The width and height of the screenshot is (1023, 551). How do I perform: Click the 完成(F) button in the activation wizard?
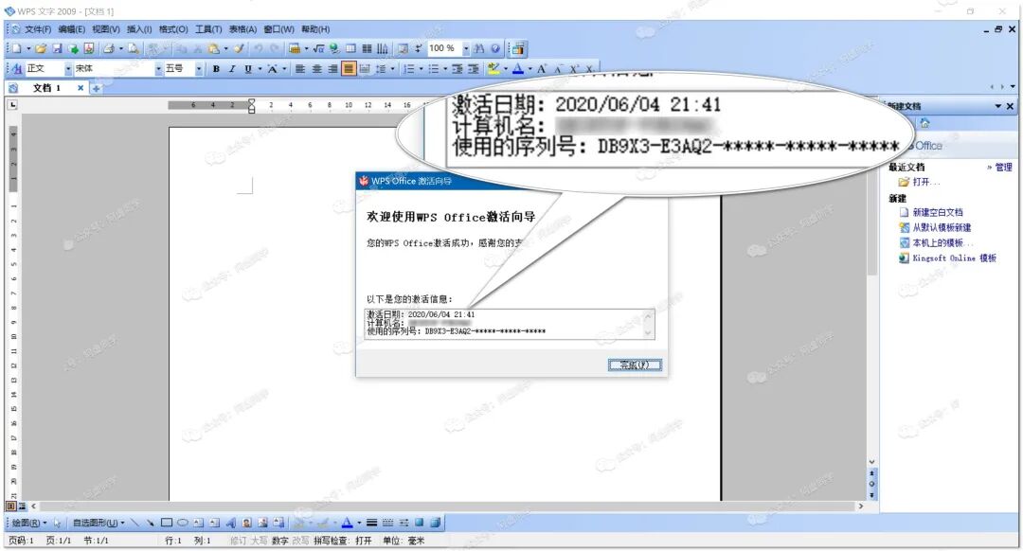click(634, 365)
